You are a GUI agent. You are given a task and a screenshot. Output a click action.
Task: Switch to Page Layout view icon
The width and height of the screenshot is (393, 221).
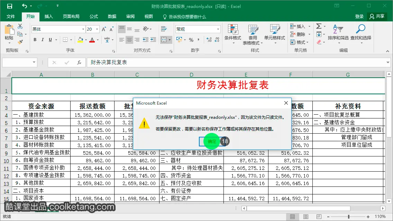point(306,217)
